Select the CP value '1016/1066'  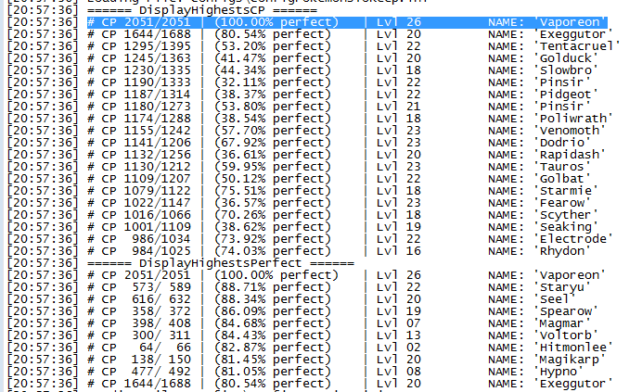tap(157, 215)
